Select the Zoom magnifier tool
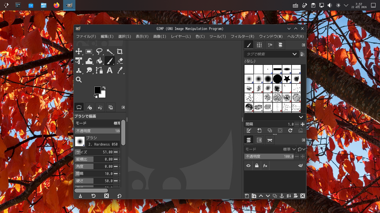The height and width of the screenshot is (213, 380). coord(79,80)
